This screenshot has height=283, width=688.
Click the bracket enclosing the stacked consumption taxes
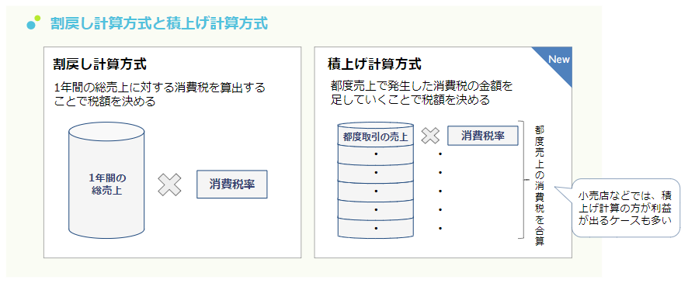522,180
